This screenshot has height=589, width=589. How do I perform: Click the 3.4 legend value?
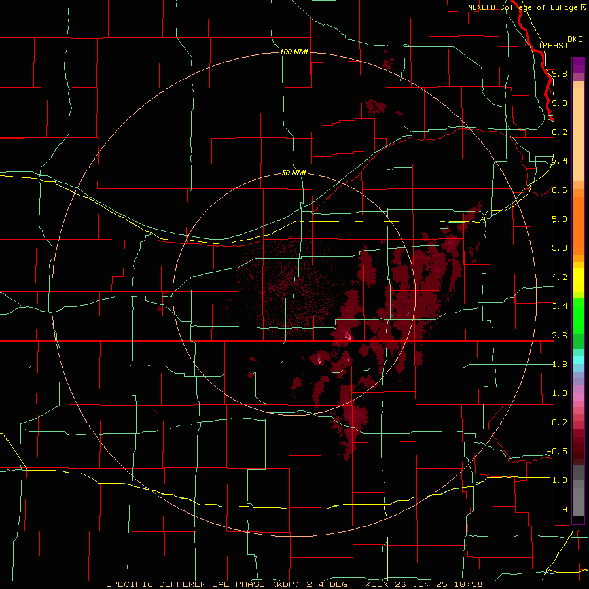(x=560, y=306)
